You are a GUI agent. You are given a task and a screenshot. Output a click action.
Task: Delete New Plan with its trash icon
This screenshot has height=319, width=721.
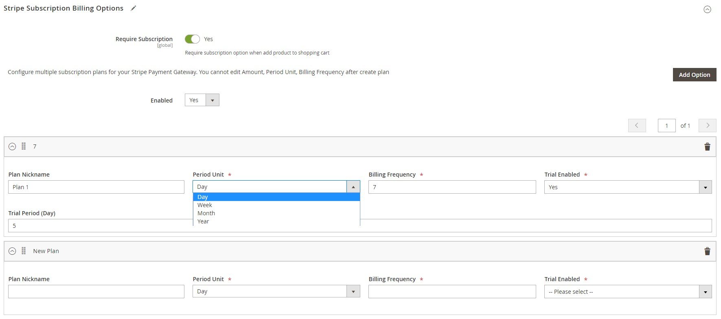click(x=708, y=251)
